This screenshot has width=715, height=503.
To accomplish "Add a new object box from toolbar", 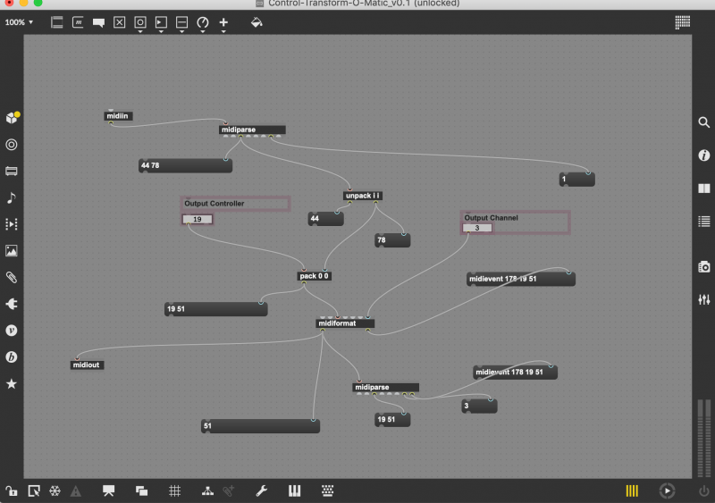I will tap(57, 22).
